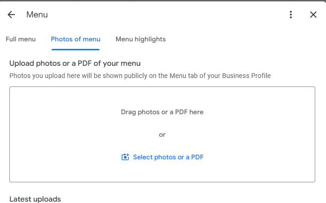Click the words Business Profile in the description
The image size is (326, 203).
[246, 76]
